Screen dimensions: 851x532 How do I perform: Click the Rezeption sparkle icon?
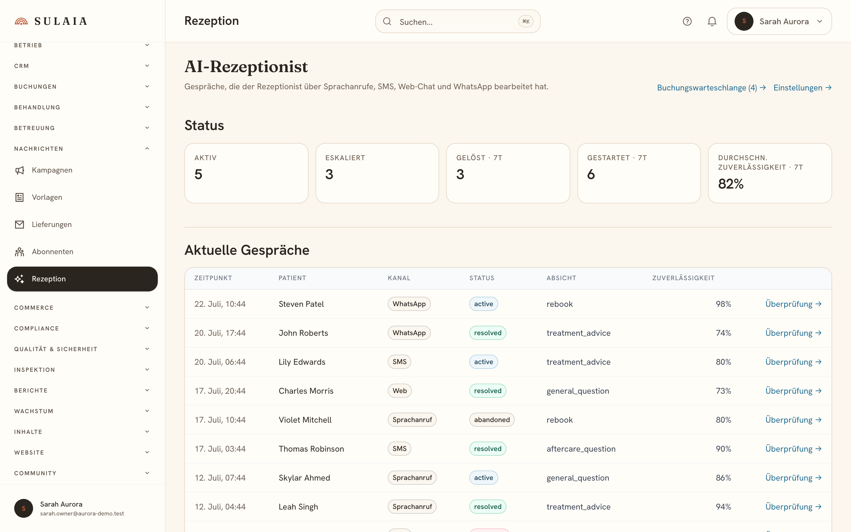(20, 279)
